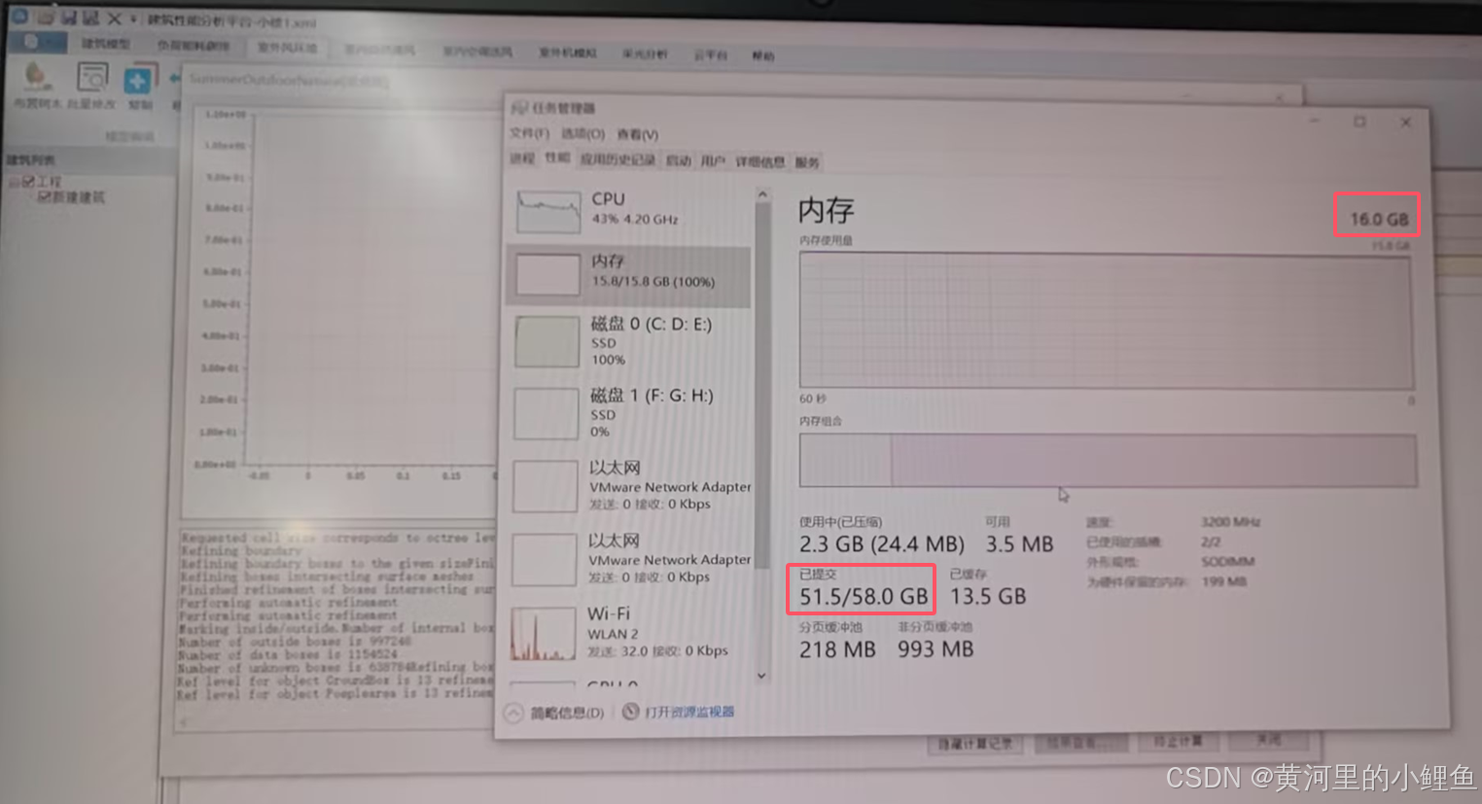Click the 停止计算 button in the dialog behind Task Manager
The height and width of the screenshot is (804, 1482).
tap(1178, 742)
